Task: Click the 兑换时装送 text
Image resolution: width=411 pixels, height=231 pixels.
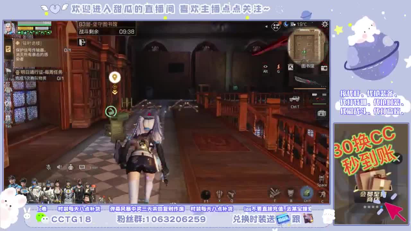Action: [254, 219]
